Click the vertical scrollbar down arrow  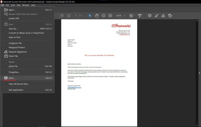click(x=197, y=125)
